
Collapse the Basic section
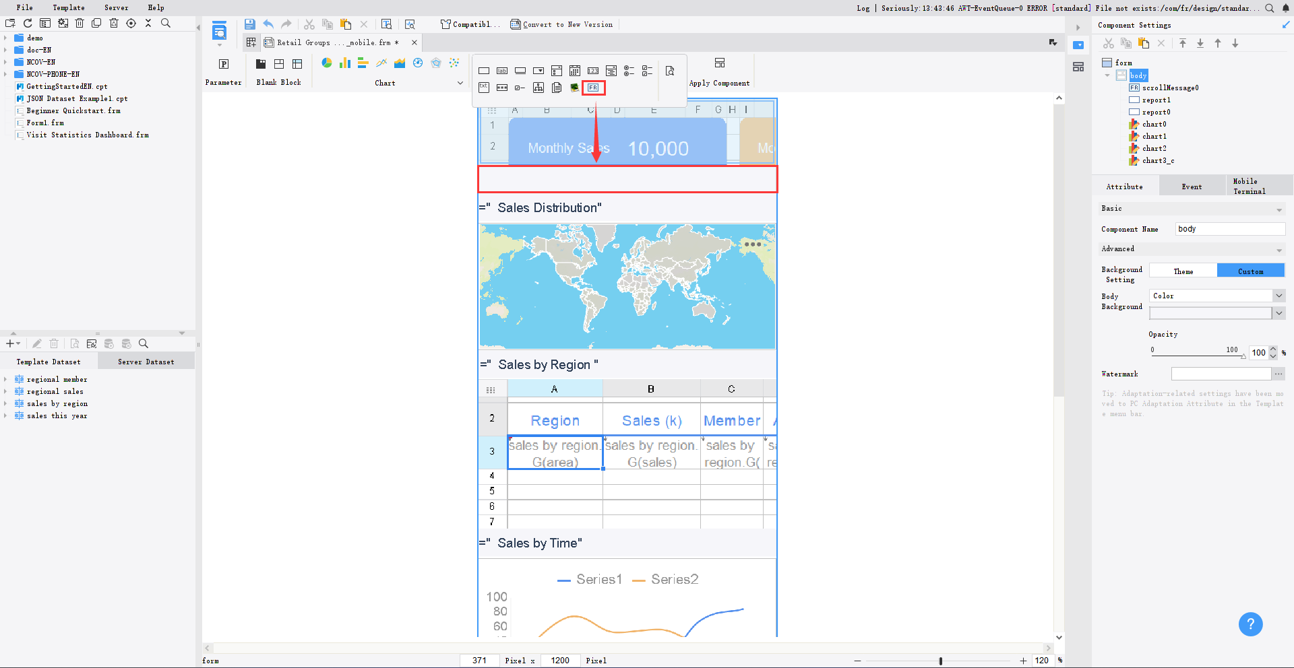1279,210
